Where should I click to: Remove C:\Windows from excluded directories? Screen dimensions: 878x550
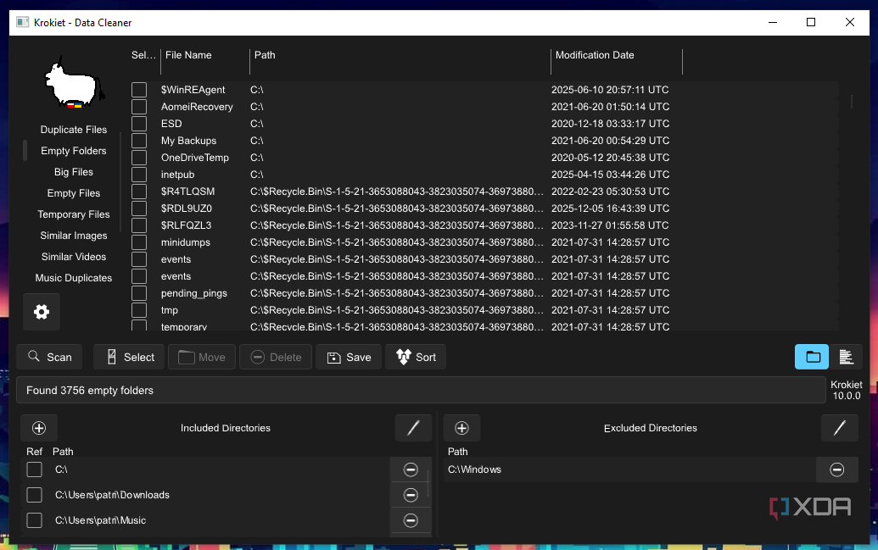pyautogui.click(x=836, y=469)
